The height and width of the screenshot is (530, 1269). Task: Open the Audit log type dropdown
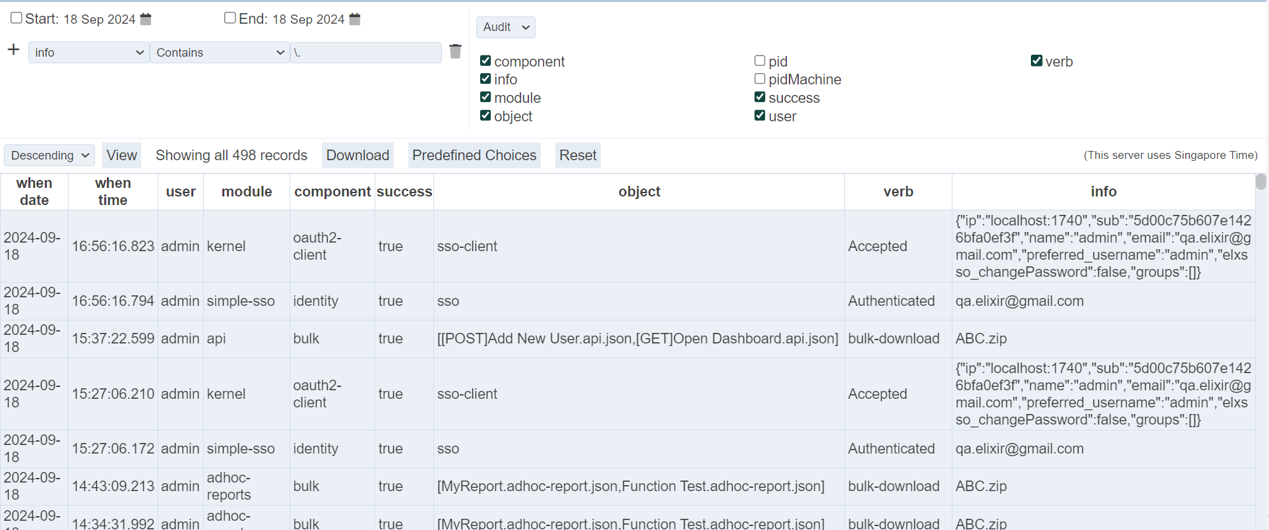click(x=505, y=27)
